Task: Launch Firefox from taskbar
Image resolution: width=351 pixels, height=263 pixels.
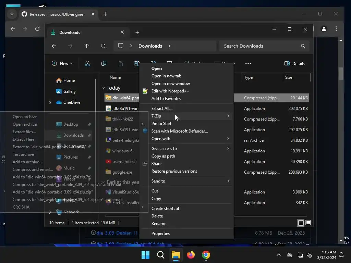Action: pos(191,255)
